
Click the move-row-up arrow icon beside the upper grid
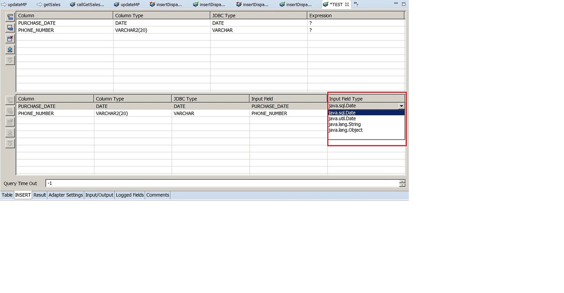pos(10,50)
